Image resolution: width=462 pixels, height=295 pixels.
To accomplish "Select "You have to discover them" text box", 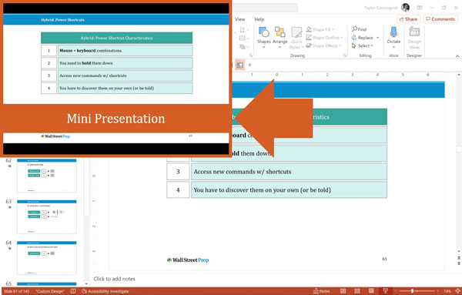I will coord(289,189).
